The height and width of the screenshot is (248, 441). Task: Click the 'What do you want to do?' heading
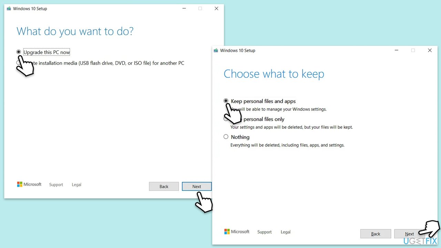pyautogui.click(x=75, y=31)
